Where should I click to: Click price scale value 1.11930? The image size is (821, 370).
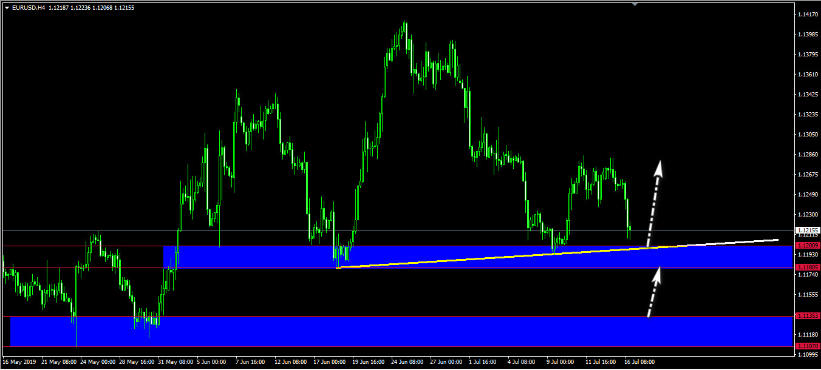point(809,255)
